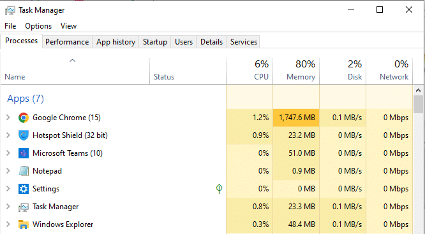Click the Settings gear icon

click(x=24, y=189)
